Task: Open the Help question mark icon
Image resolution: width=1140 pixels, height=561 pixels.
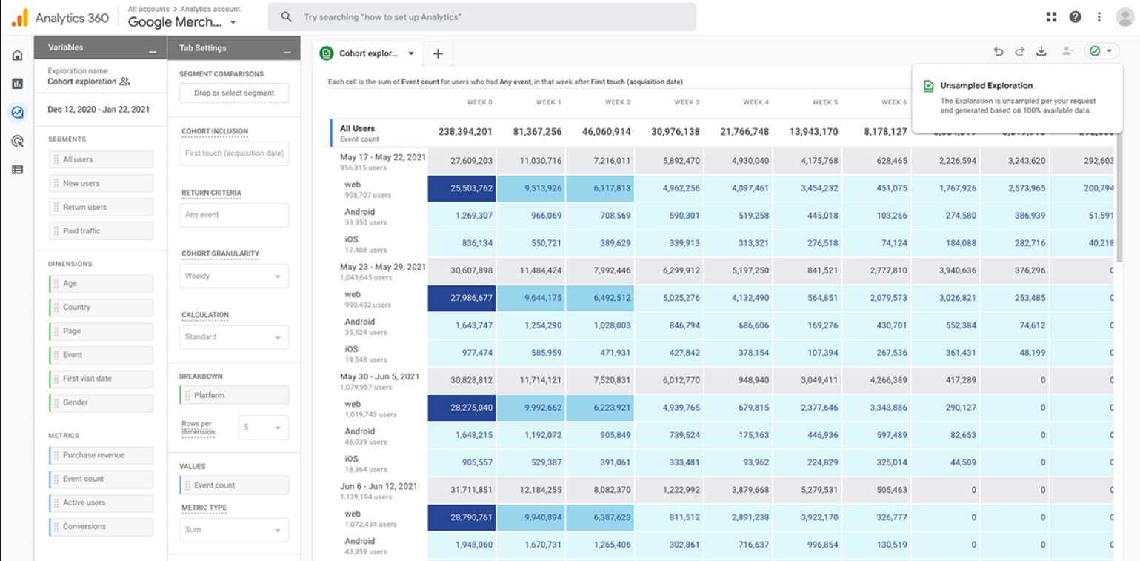Action: pyautogui.click(x=1075, y=17)
